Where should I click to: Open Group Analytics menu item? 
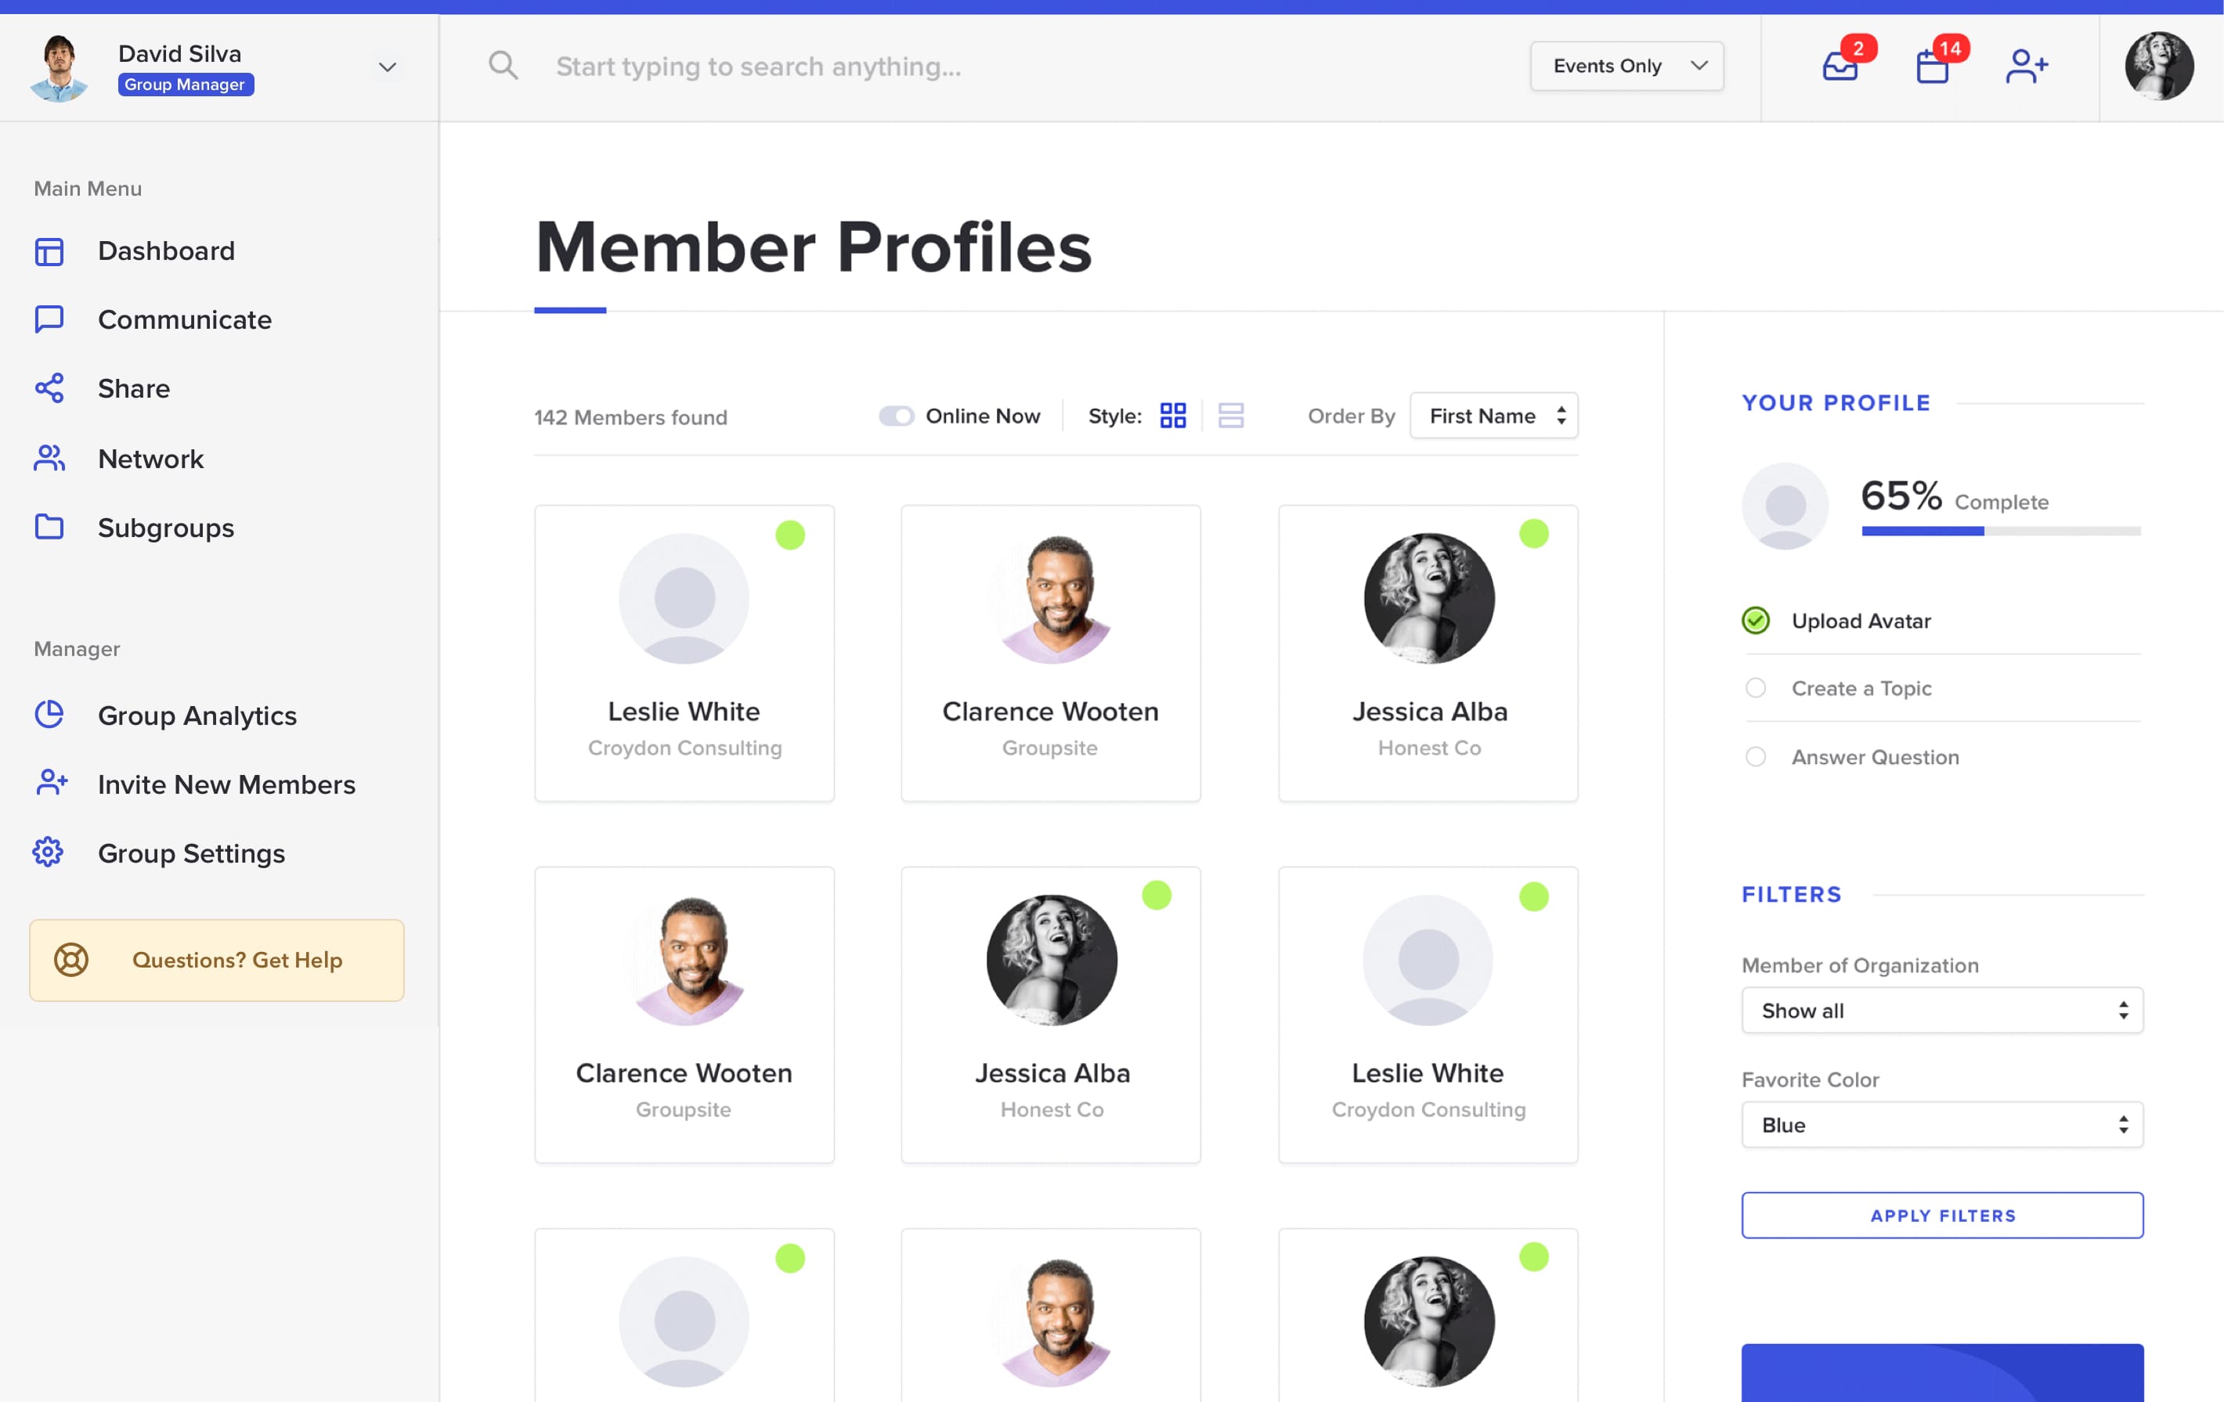coord(197,715)
